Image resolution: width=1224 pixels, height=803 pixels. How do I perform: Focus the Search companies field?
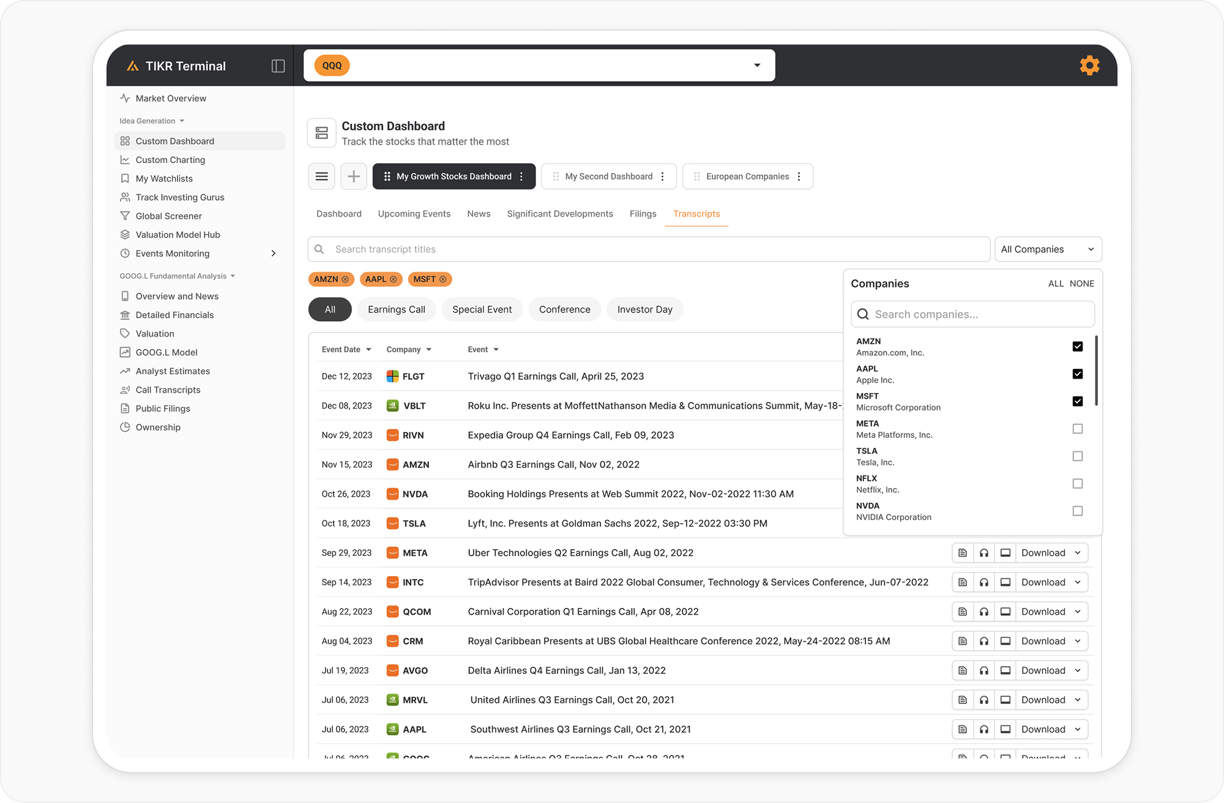(972, 314)
